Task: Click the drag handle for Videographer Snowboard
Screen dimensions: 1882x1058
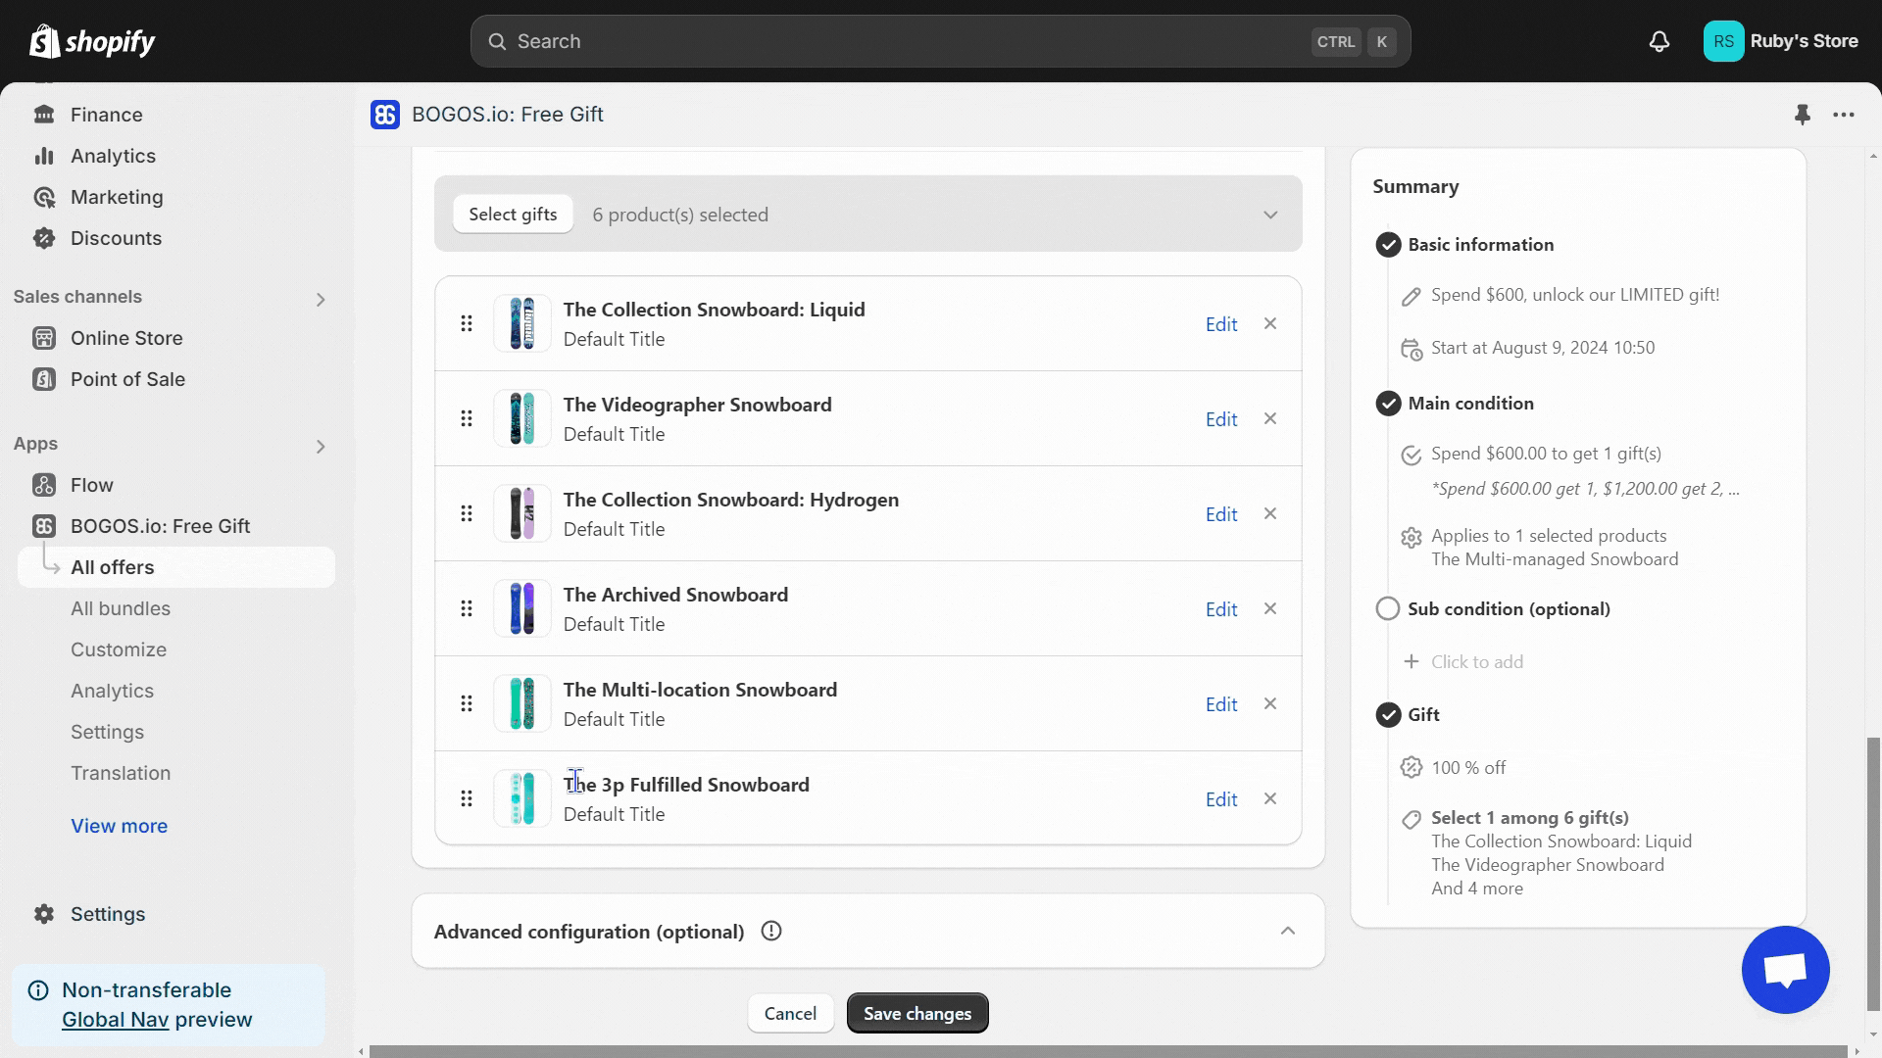Action: coord(467,419)
